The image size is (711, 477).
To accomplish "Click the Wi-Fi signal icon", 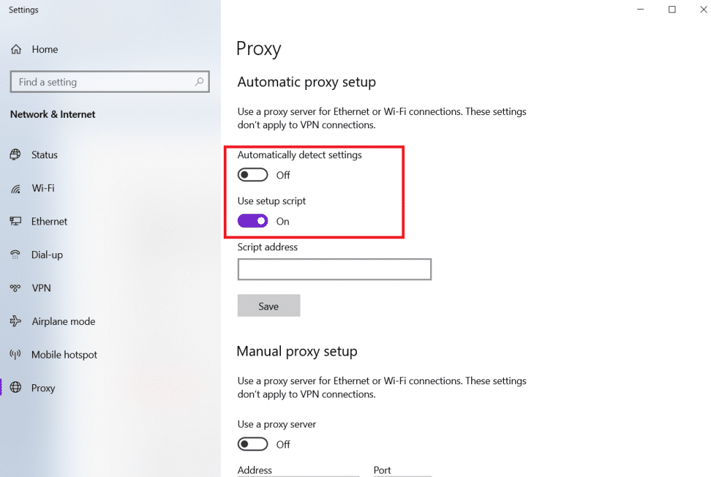I will (x=16, y=188).
